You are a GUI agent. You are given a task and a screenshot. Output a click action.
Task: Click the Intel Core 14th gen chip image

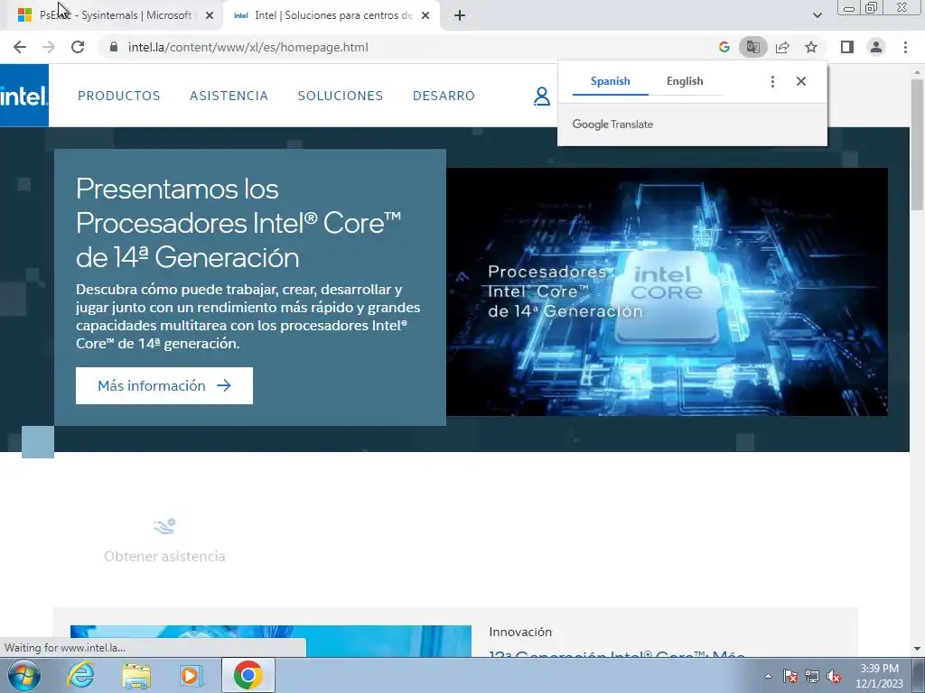point(667,292)
